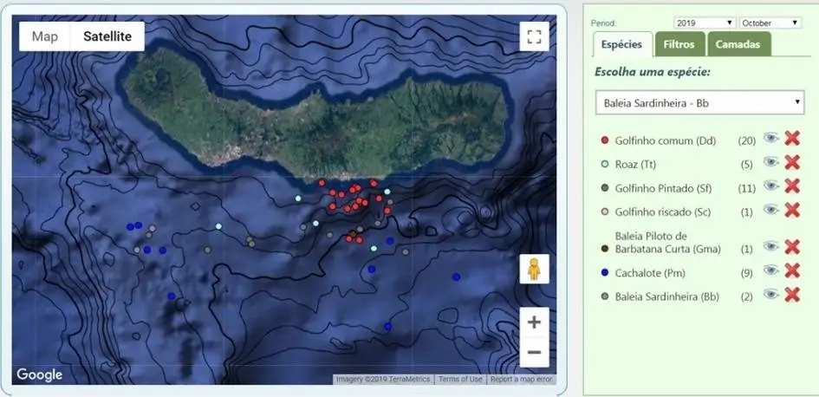Hide Golfinho riscado (Sc) sightings via eye
The image size is (819, 397).
point(770,210)
